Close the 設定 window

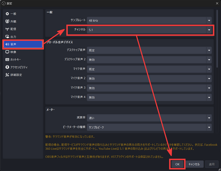tap(217, 3)
